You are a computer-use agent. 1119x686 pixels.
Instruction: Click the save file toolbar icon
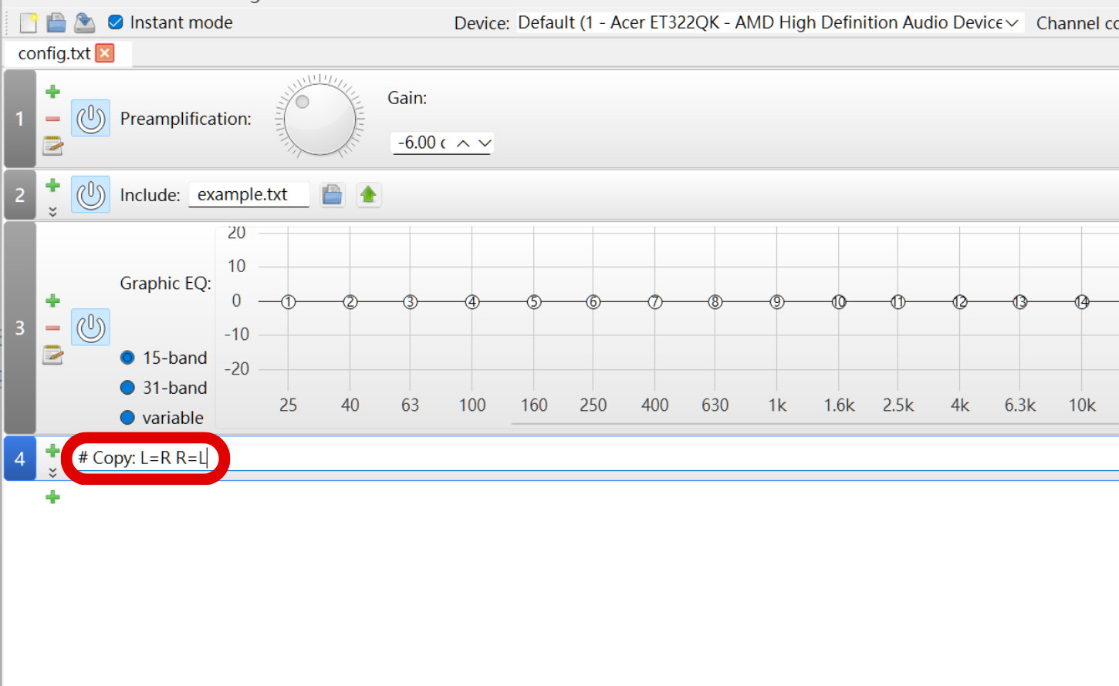click(84, 23)
